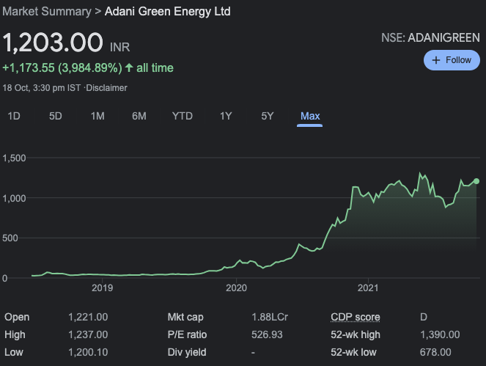This screenshot has height=366, width=486.
Task: Open the 5Y chart range
Action: [x=268, y=116]
